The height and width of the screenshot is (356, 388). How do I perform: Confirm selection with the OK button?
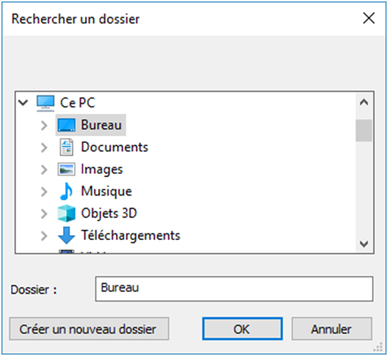click(242, 328)
